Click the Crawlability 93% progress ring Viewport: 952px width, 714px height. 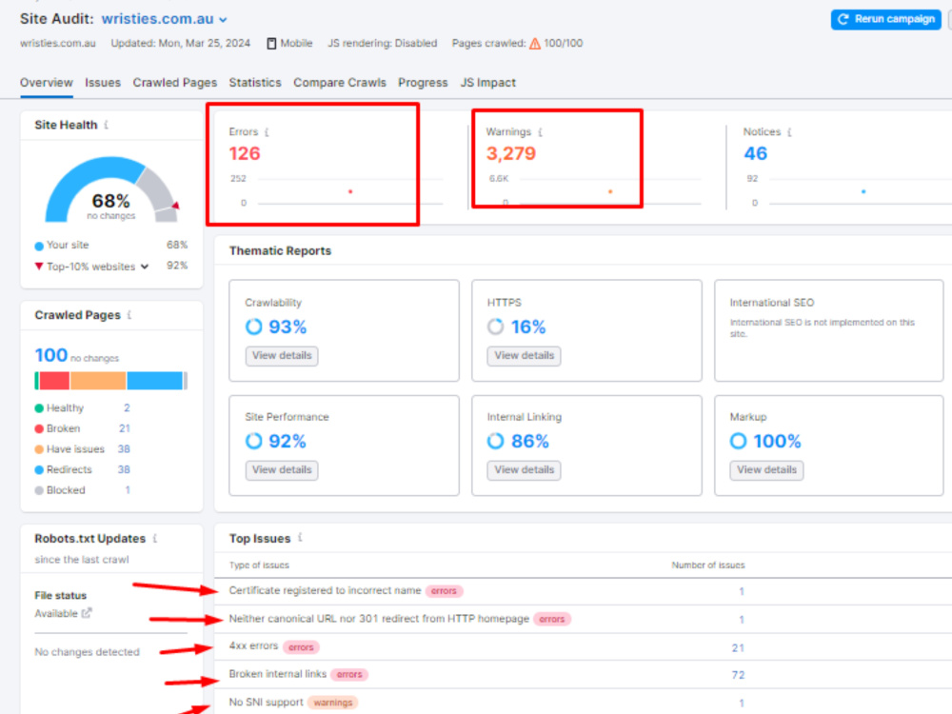254,327
